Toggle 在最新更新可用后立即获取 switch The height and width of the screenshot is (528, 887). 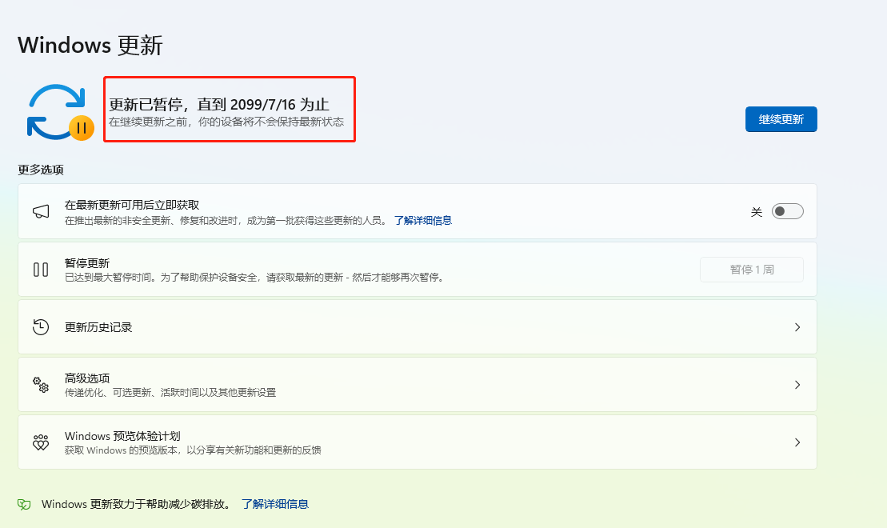(x=788, y=212)
